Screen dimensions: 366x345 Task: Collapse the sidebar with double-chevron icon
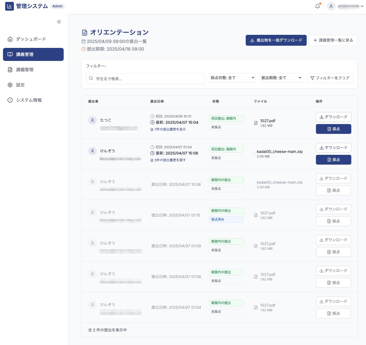pos(59,22)
